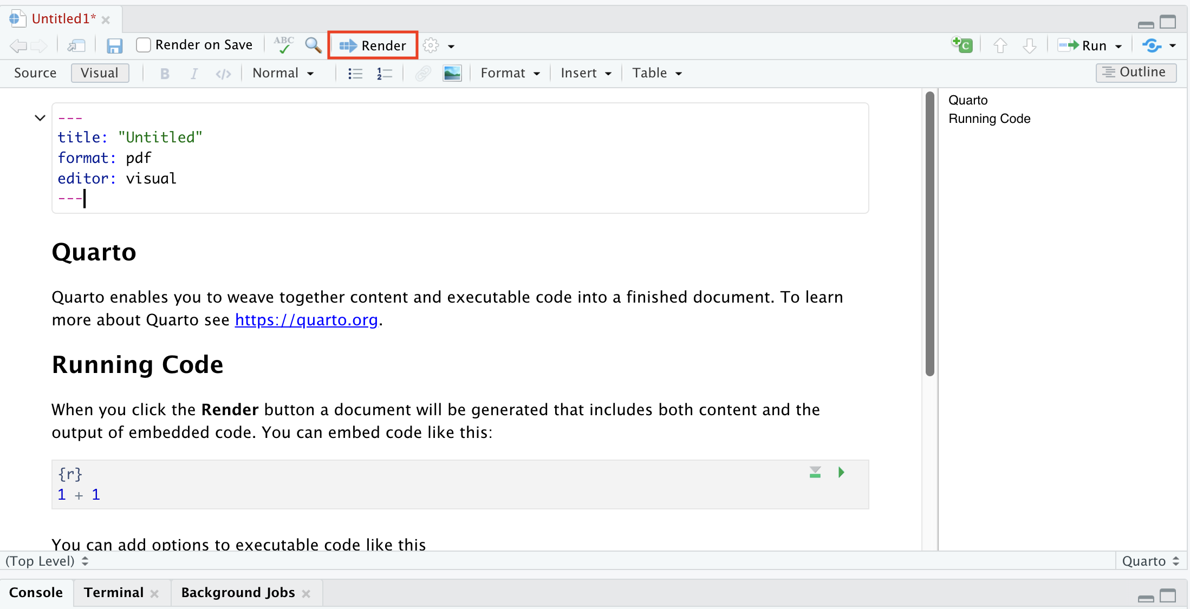Toggle inline code formatting
Viewport: 1190px width, 609px height.
223,74
